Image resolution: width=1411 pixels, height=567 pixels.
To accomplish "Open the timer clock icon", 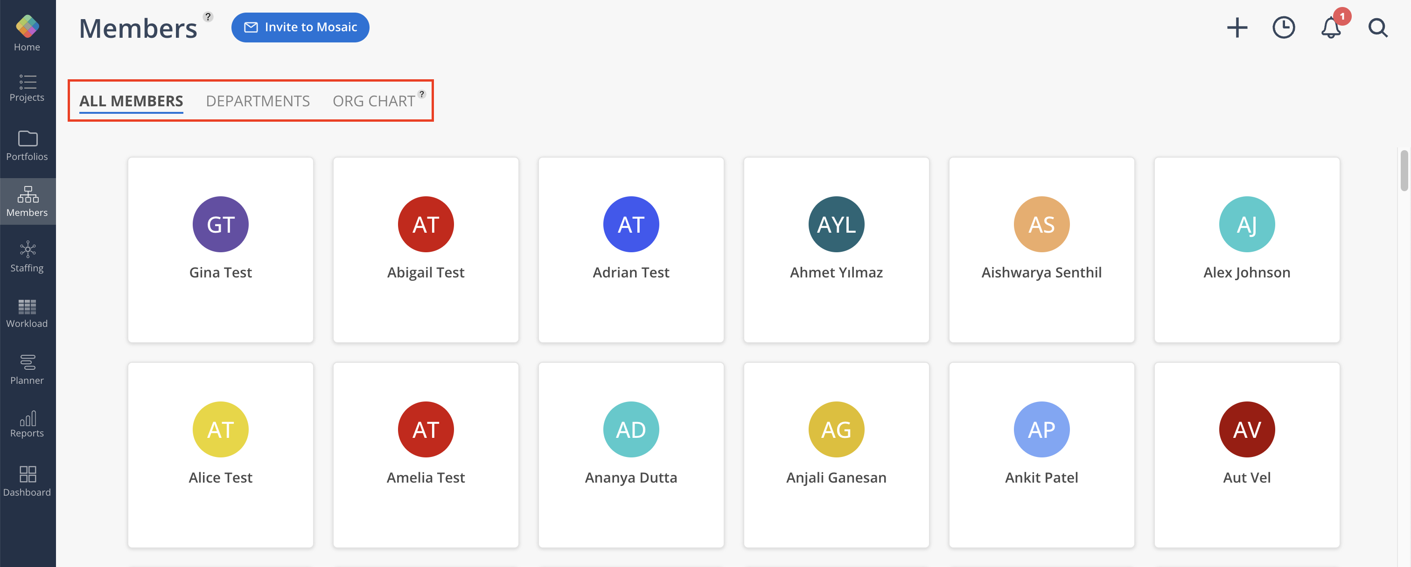I will click(x=1283, y=28).
